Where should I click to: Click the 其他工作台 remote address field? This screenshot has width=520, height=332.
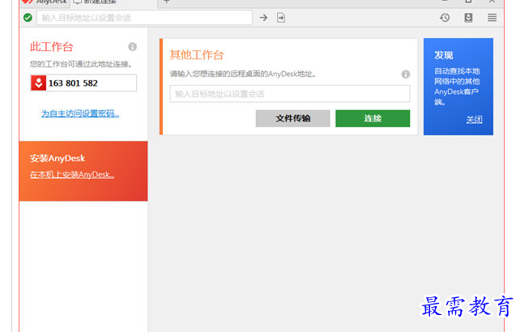click(290, 94)
